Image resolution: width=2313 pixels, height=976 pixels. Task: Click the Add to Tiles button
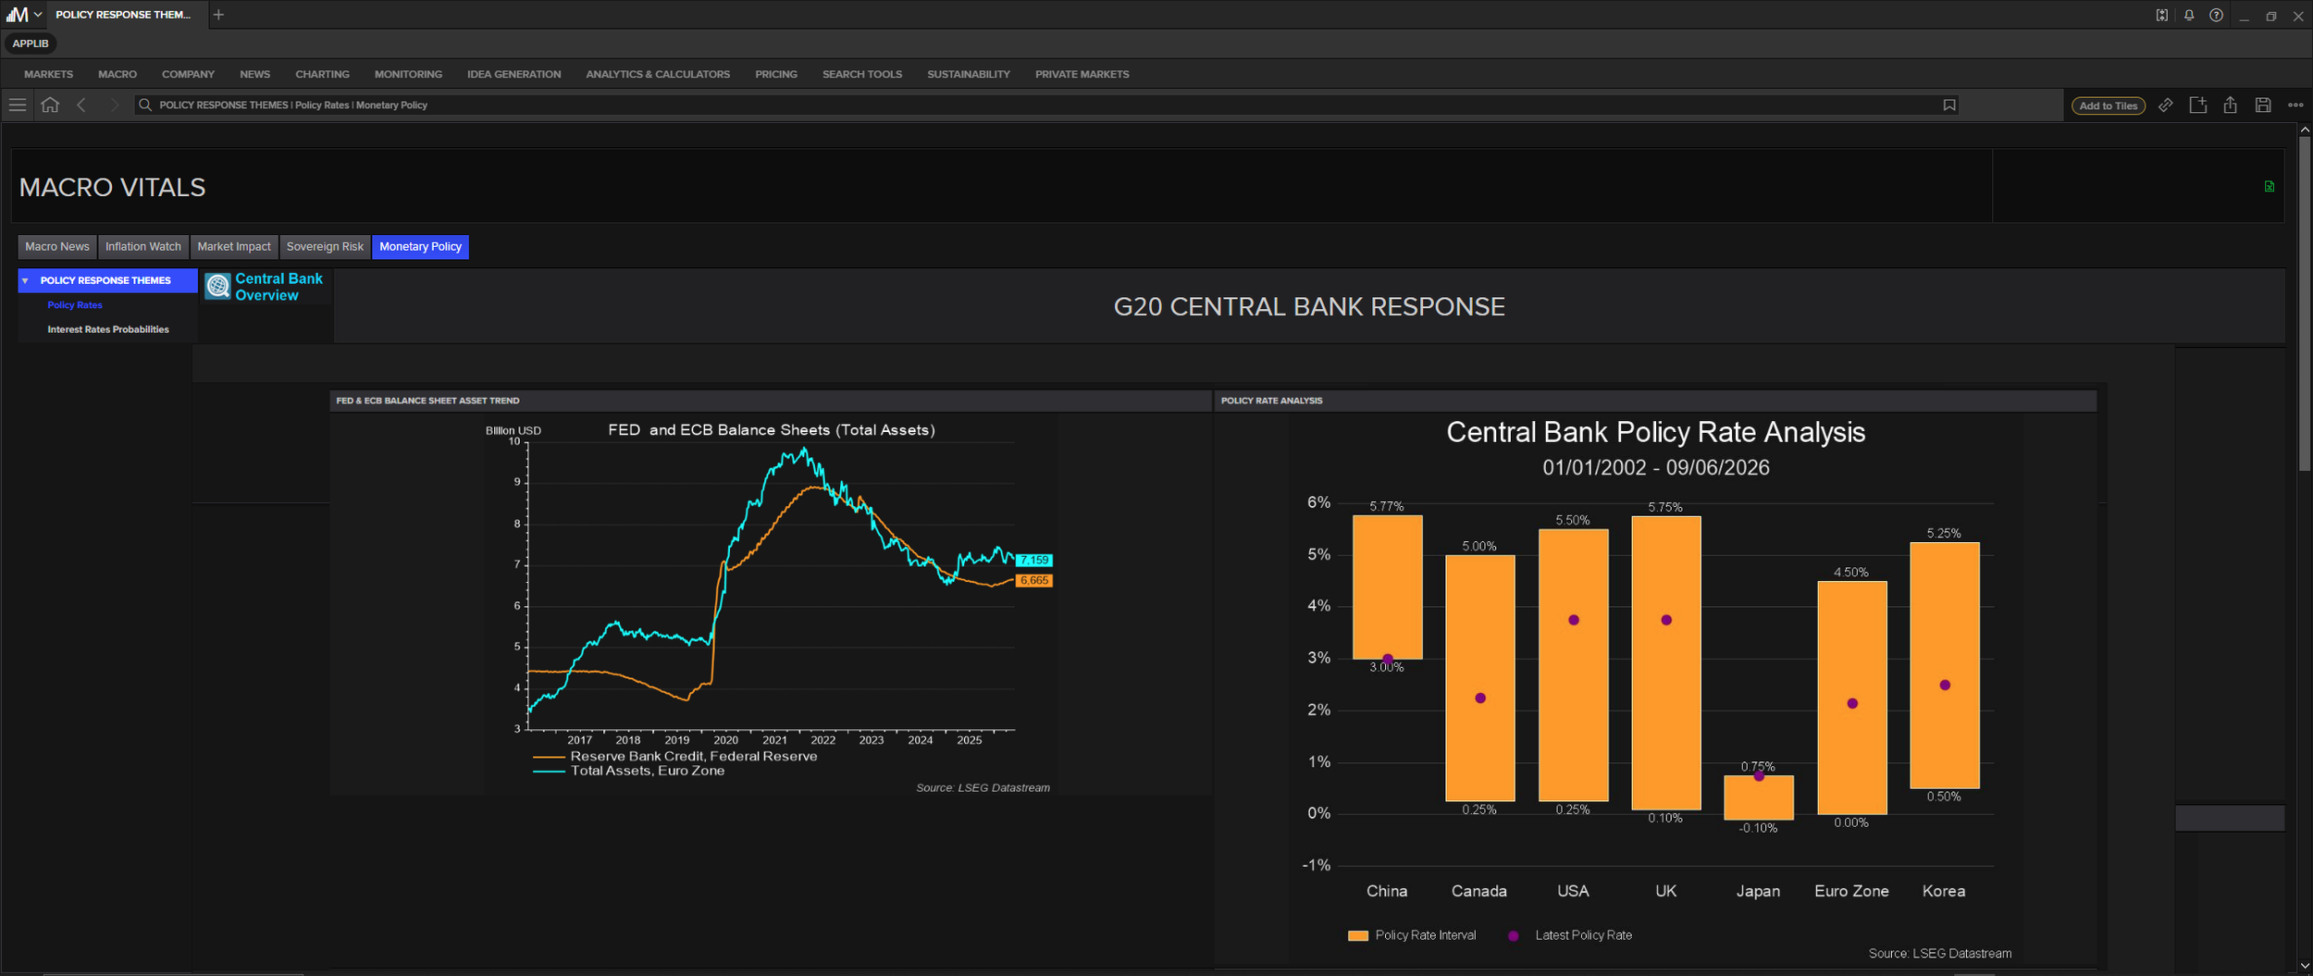[x=2108, y=105]
